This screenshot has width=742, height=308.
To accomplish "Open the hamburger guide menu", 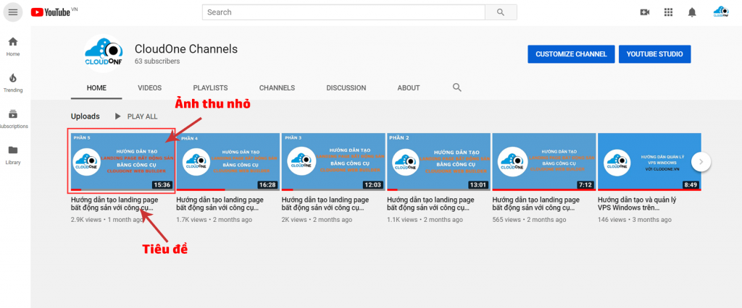I will coord(13,12).
